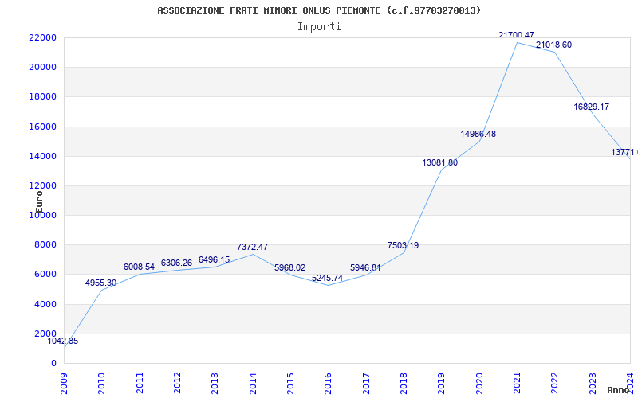Image resolution: width=638 pixels, height=398 pixels.
Task: Select data label 13081.80
Action: point(440,163)
